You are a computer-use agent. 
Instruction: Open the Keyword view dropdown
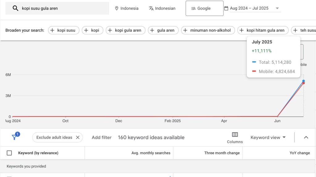point(268,137)
